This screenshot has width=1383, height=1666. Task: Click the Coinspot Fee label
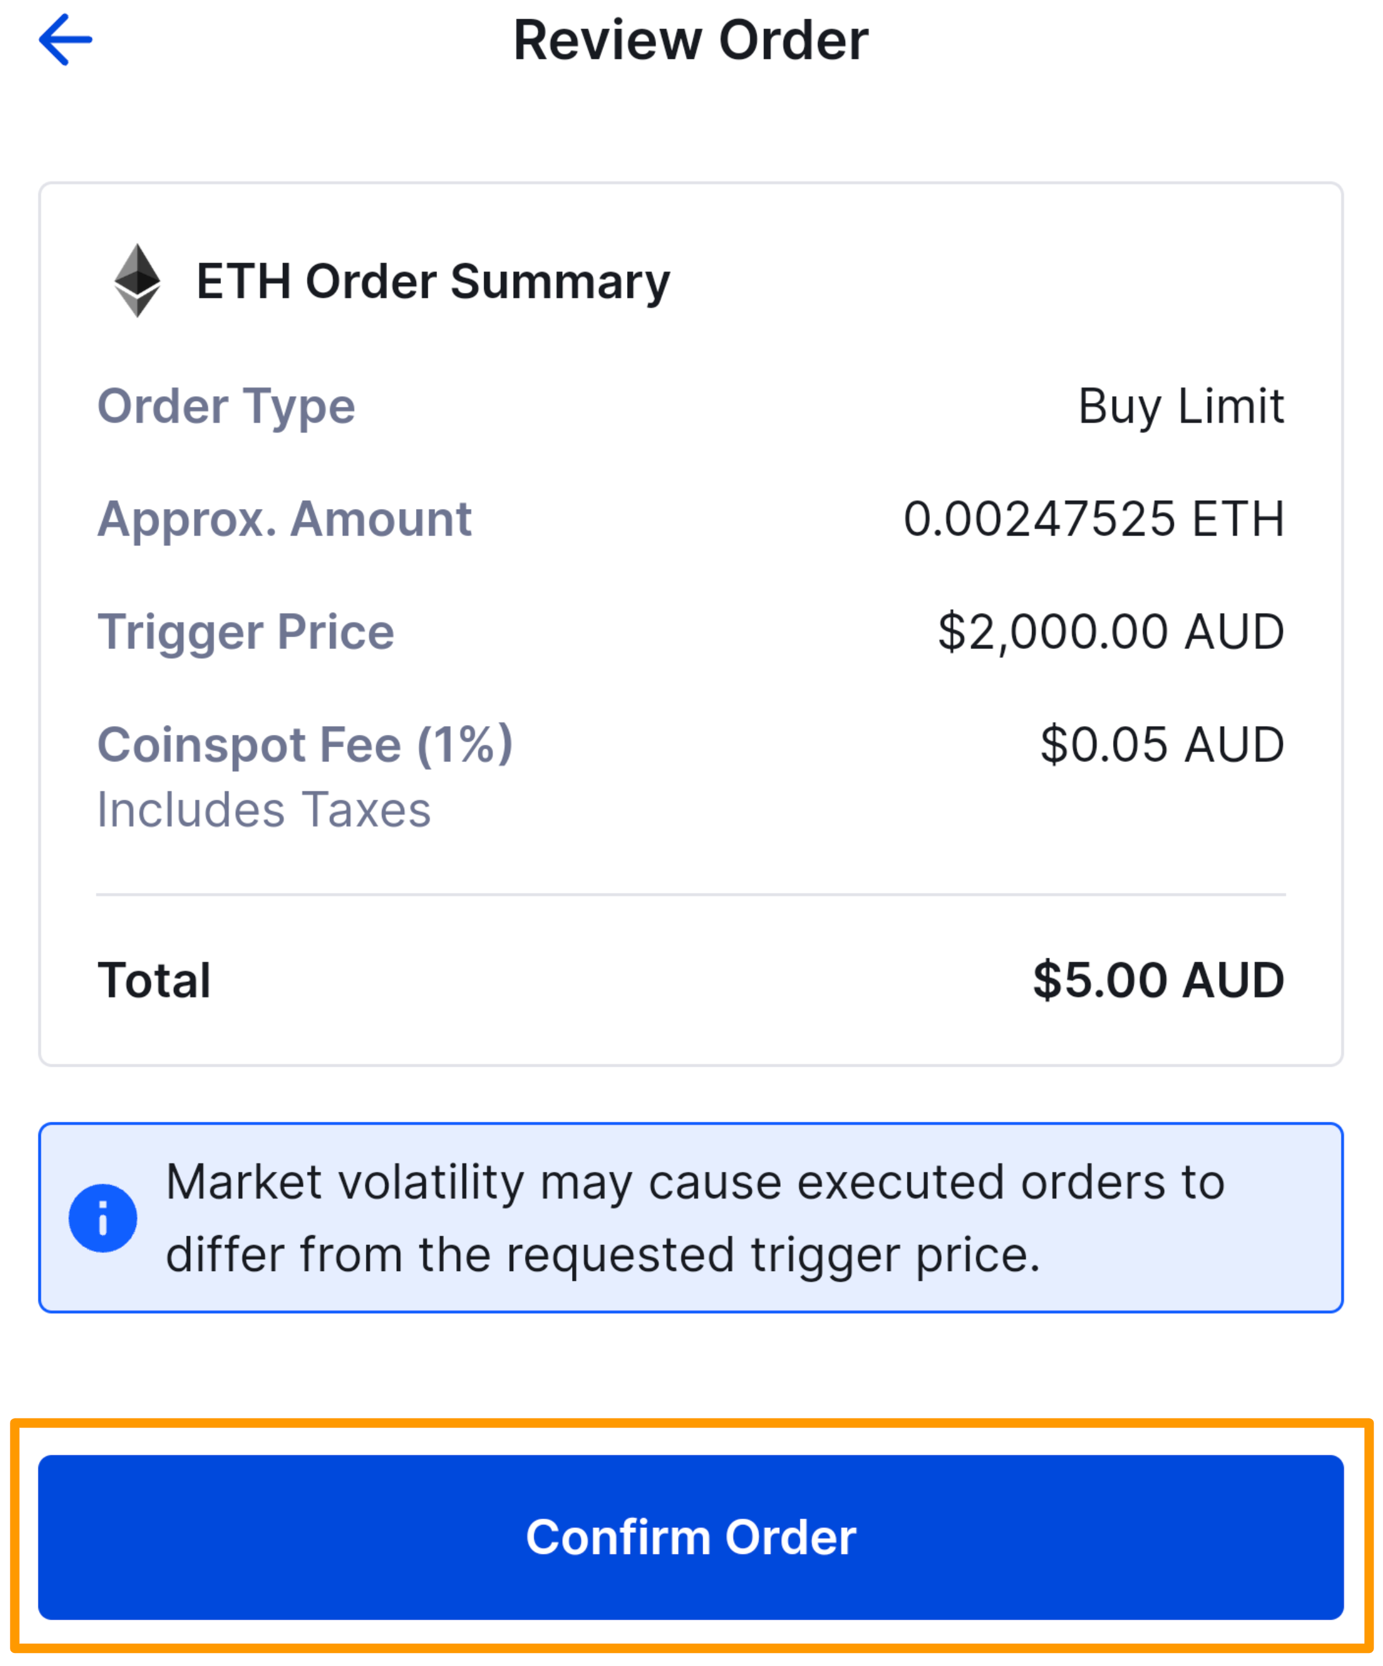click(x=305, y=744)
